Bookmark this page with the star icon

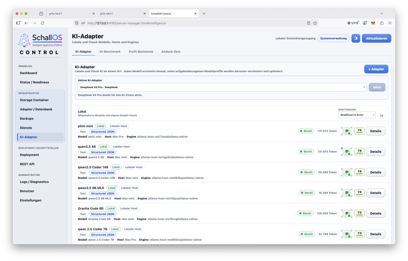315,23
